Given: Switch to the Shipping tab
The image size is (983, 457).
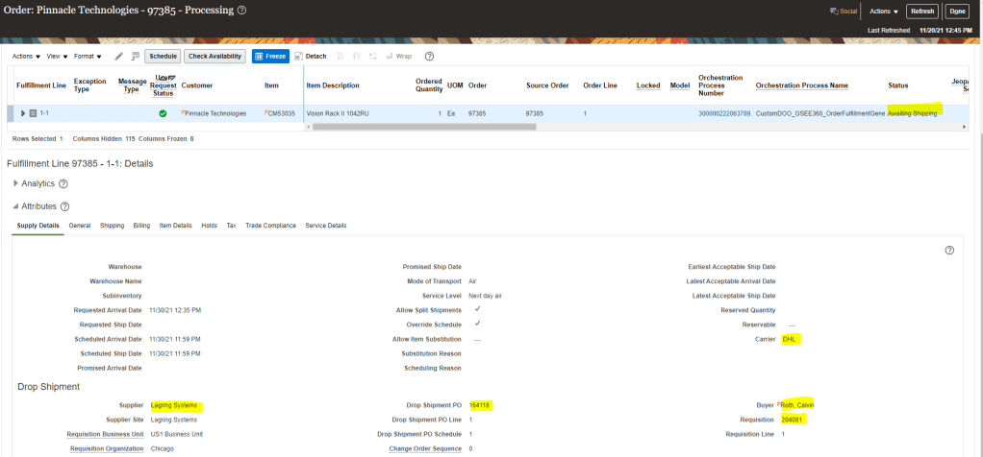Looking at the screenshot, I should tap(112, 226).
